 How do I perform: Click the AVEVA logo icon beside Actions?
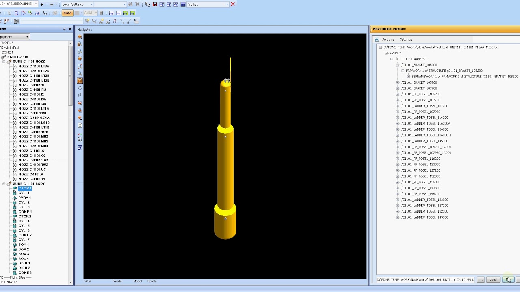377,39
